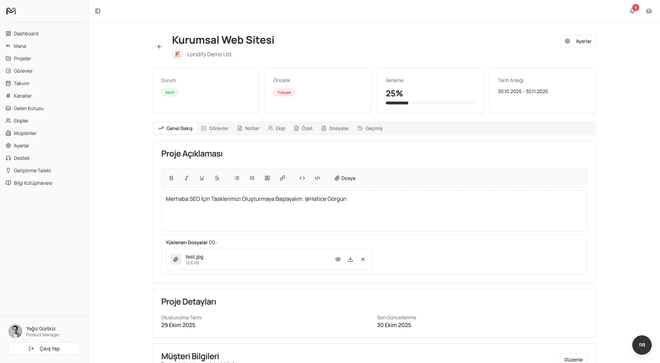Collapse the sidebar with the panel icon

pyautogui.click(x=98, y=11)
